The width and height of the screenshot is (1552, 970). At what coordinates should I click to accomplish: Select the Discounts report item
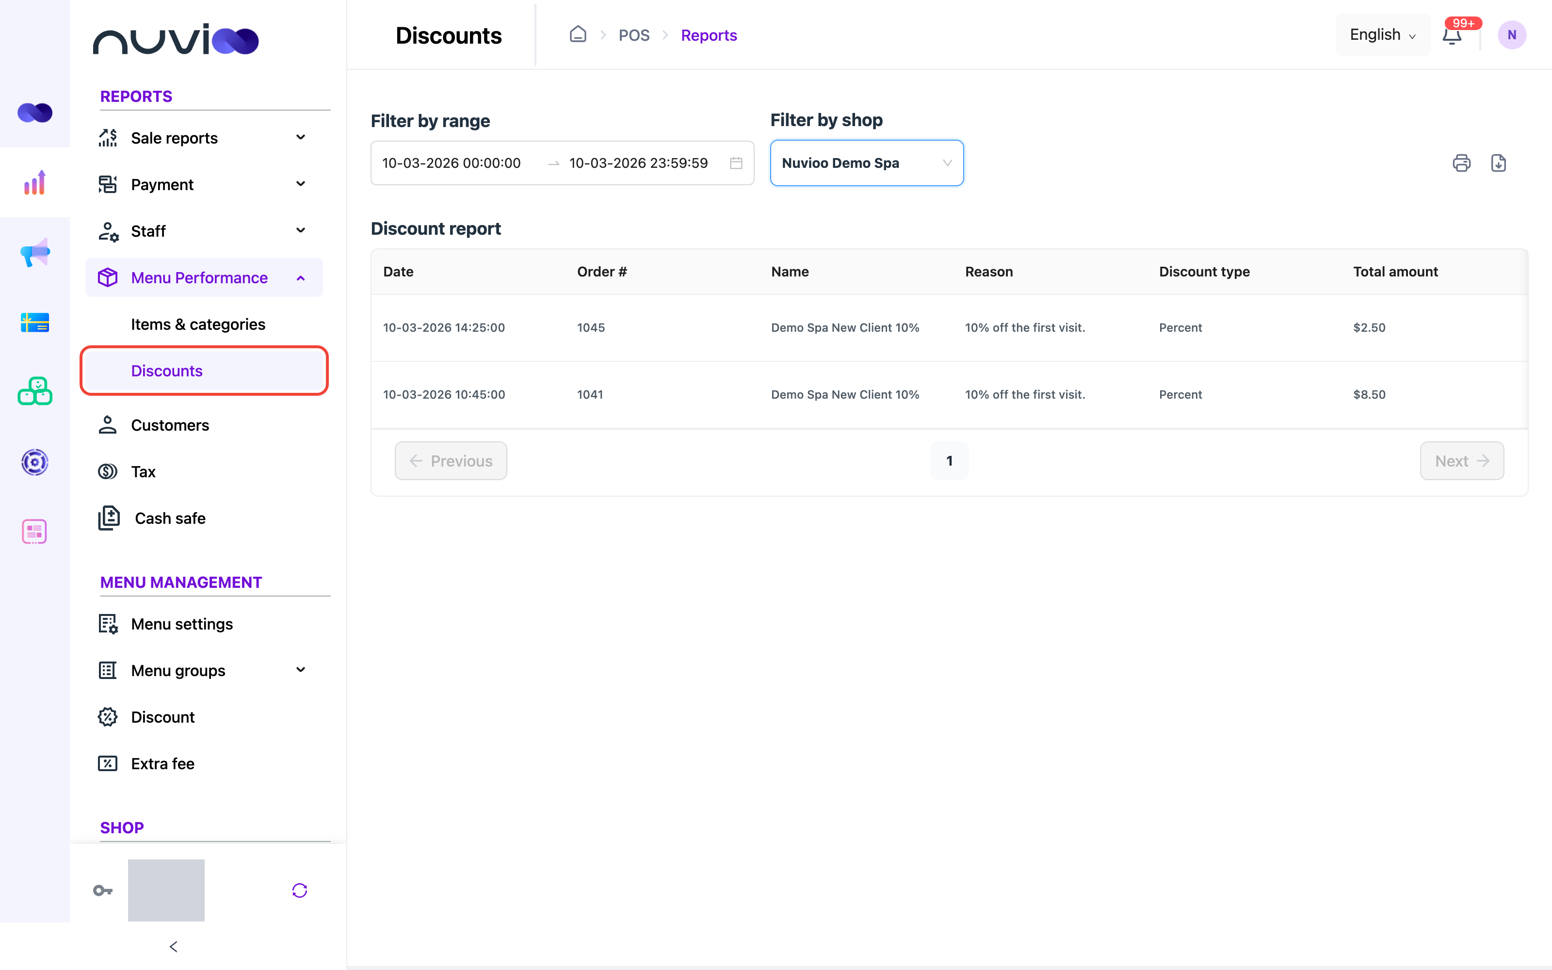(204, 371)
